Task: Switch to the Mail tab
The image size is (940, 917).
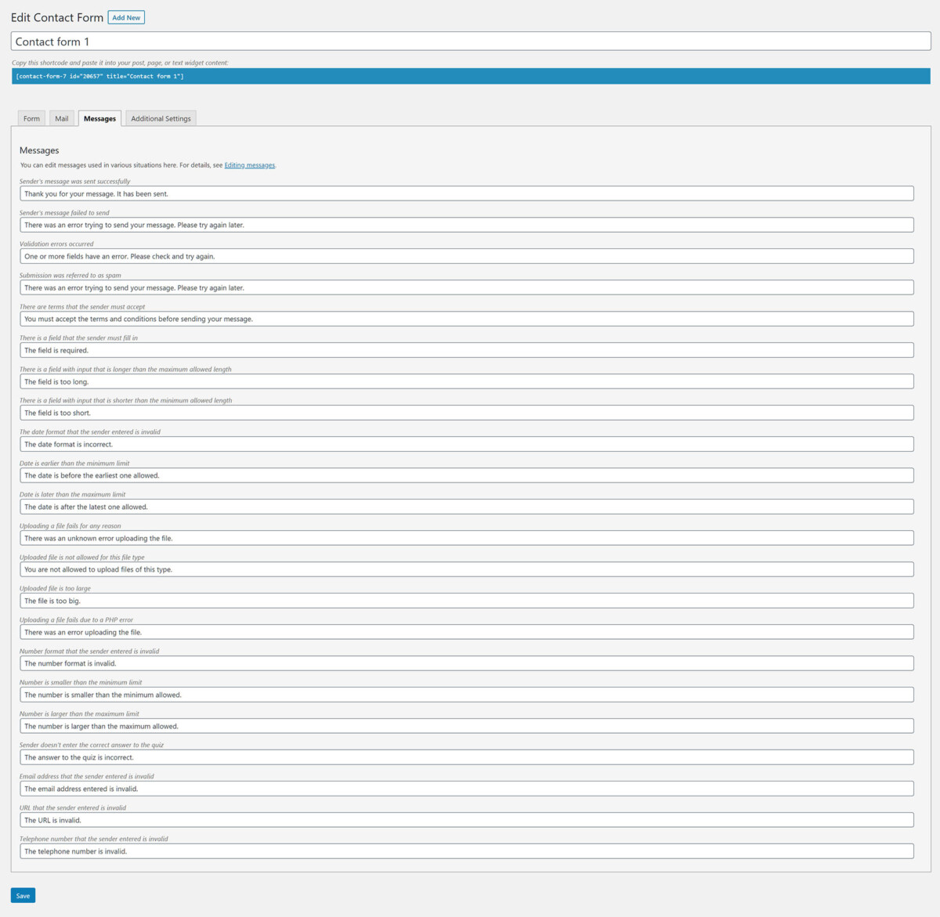Action: click(61, 118)
